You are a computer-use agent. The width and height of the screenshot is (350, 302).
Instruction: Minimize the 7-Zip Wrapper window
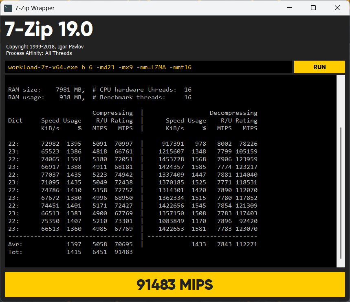click(x=290, y=8)
